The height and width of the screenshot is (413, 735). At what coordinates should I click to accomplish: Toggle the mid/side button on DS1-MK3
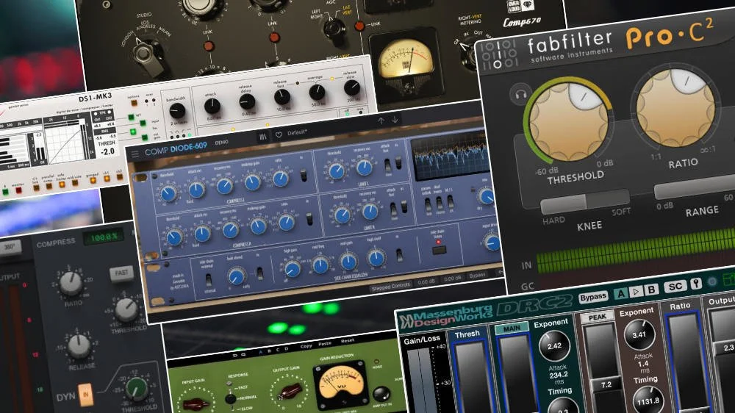pyautogui.click(x=75, y=183)
